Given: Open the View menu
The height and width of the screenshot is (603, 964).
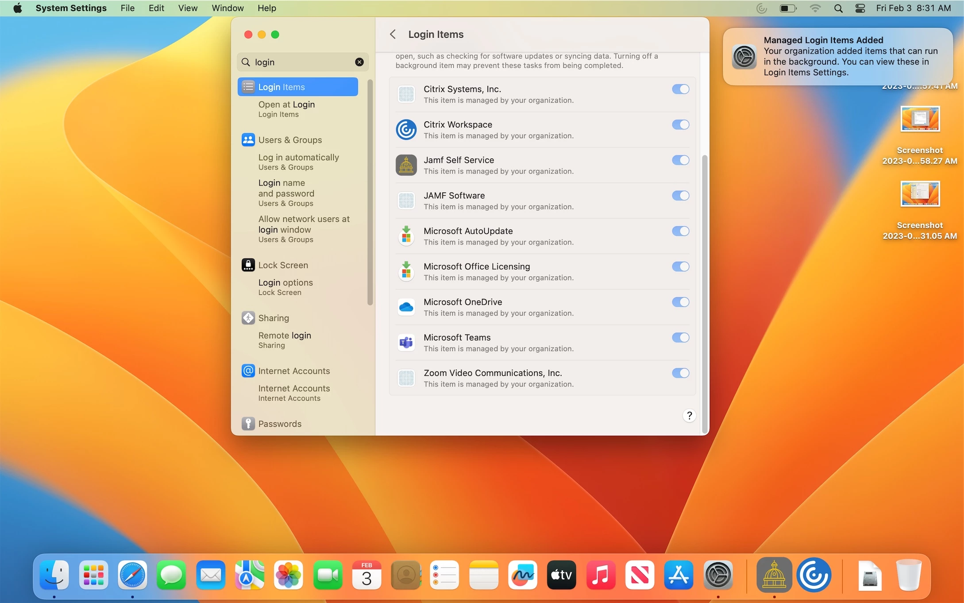Looking at the screenshot, I should 188,8.
